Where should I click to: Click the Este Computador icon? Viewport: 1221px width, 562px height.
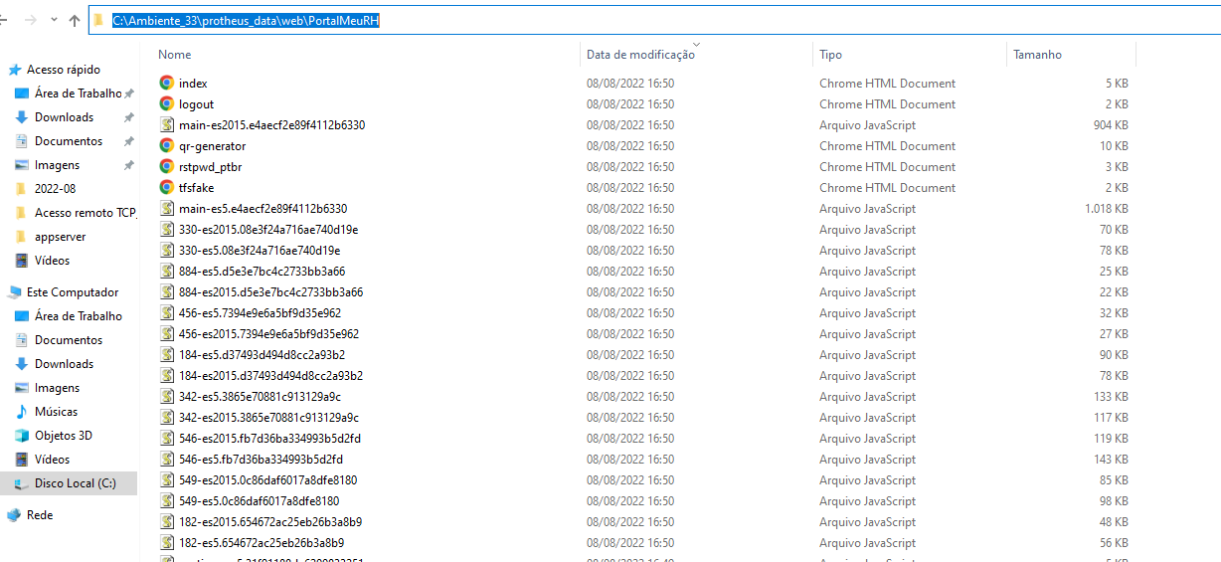coord(15,292)
